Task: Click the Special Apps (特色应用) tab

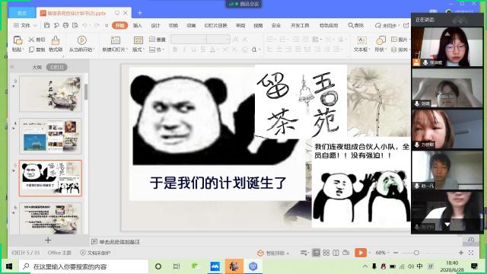Action: [x=329, y=25]
